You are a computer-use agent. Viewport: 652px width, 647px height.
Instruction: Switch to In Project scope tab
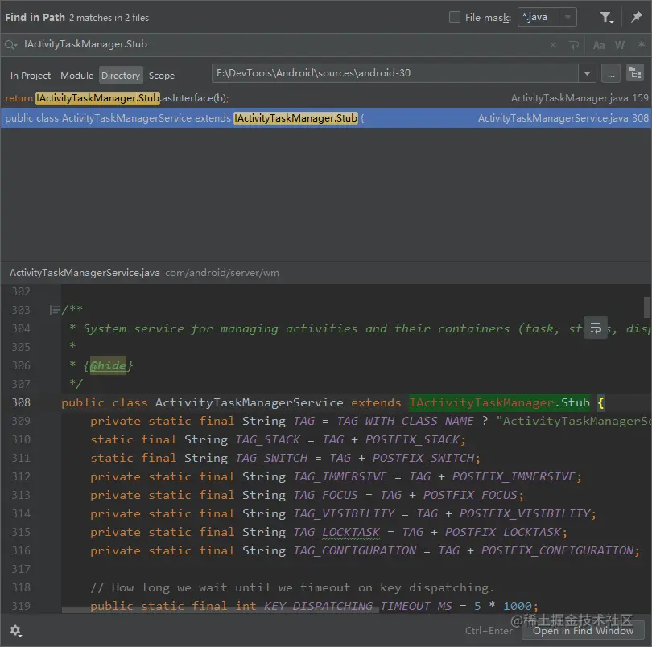click(31, 76)
